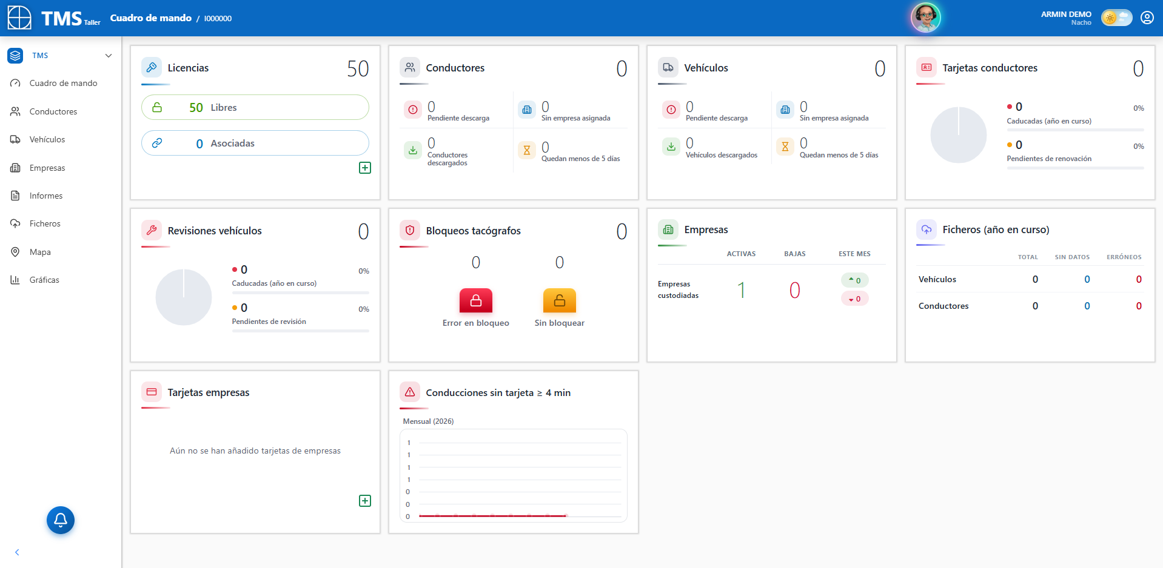Expand the TMS sidebar dropdown
This screenshot has width=1163, height=568.
[x=109, y=55]
